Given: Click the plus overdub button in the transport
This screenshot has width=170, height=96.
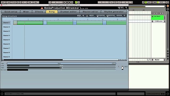Looking at the screenshot, I should coord(72,2).
